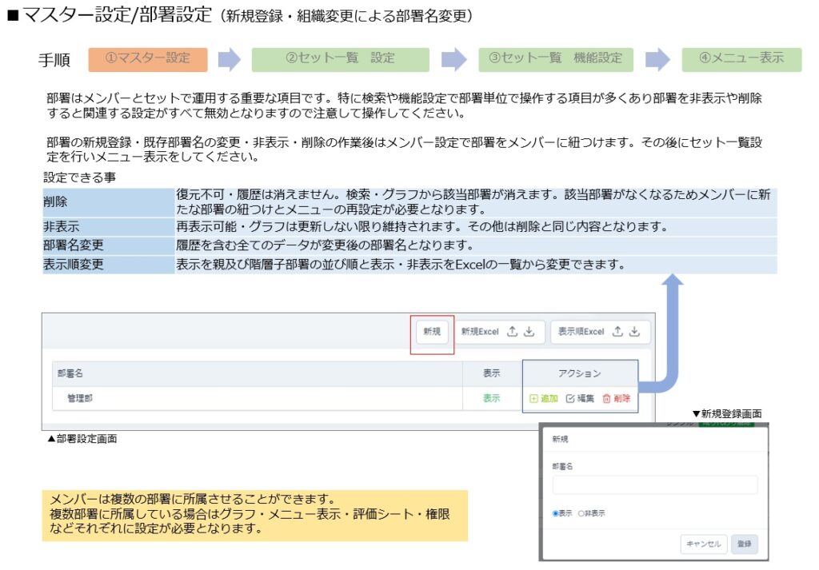Click upload icon next to 表示順Excel
This screenshot has width=819, height=570.
click(619, 333)
